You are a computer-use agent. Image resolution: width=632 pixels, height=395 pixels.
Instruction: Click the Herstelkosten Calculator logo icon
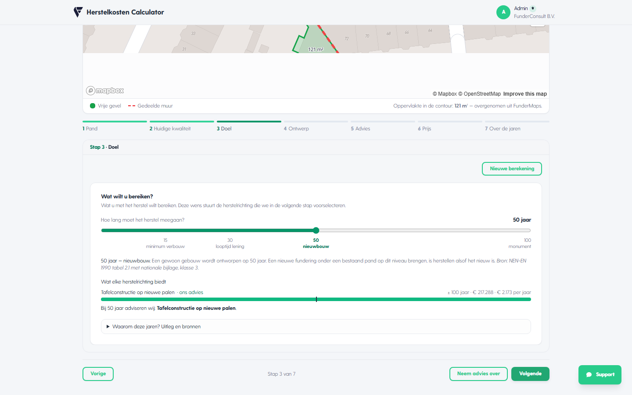click(78, 12)
